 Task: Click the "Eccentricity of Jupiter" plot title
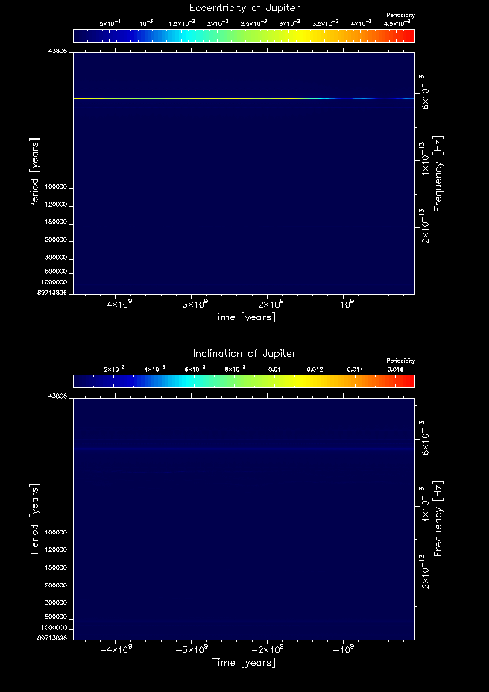(244, 7)
